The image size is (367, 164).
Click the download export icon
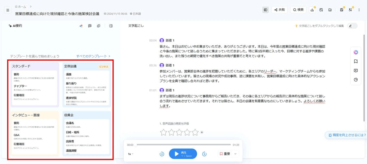(x=312, y=10)
